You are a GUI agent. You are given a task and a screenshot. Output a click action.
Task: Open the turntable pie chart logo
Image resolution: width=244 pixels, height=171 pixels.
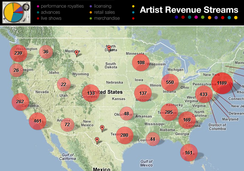pyautogui.click(x=16, y=12)
